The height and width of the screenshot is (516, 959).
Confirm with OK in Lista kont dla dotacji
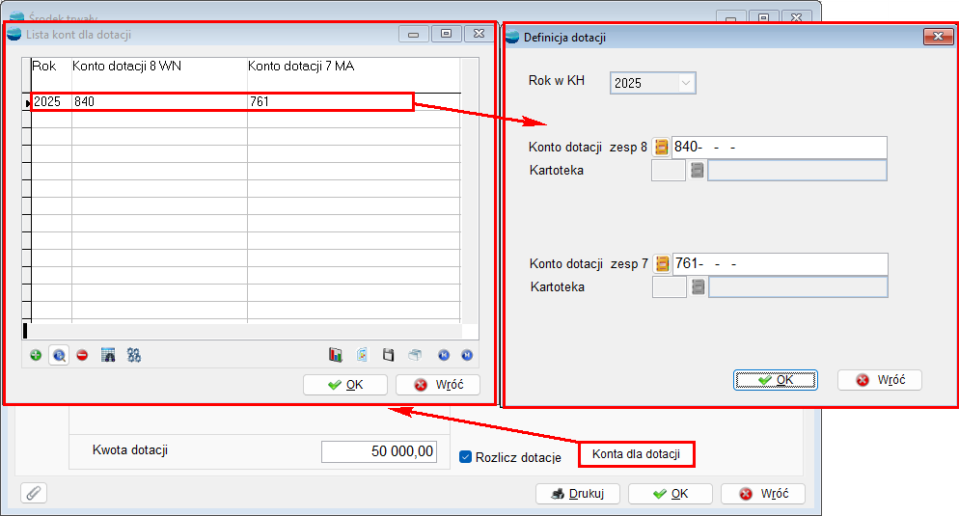345,385
